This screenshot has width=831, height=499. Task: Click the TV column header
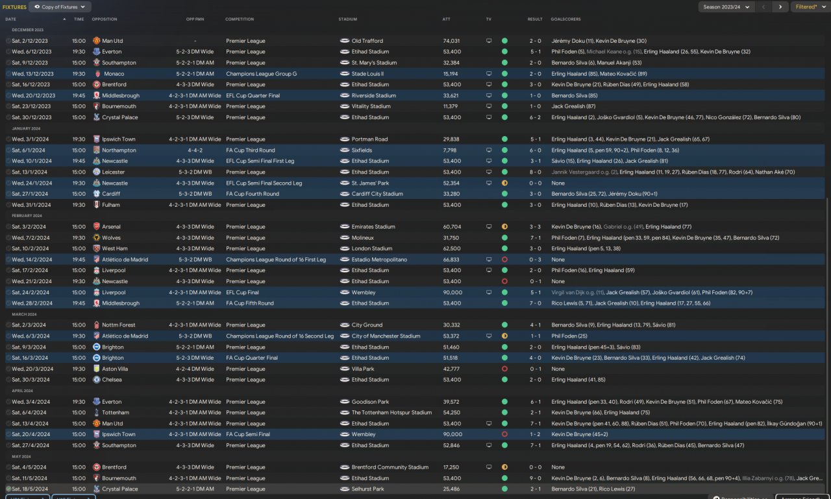point(488,19)
